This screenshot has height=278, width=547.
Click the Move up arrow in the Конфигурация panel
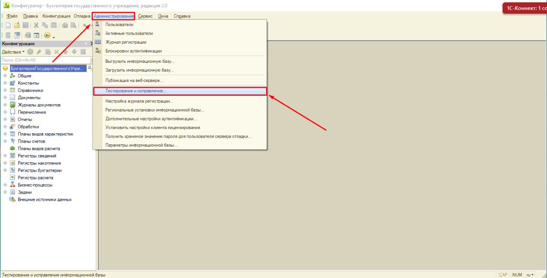pyautogui.click(x=65, y=52)
